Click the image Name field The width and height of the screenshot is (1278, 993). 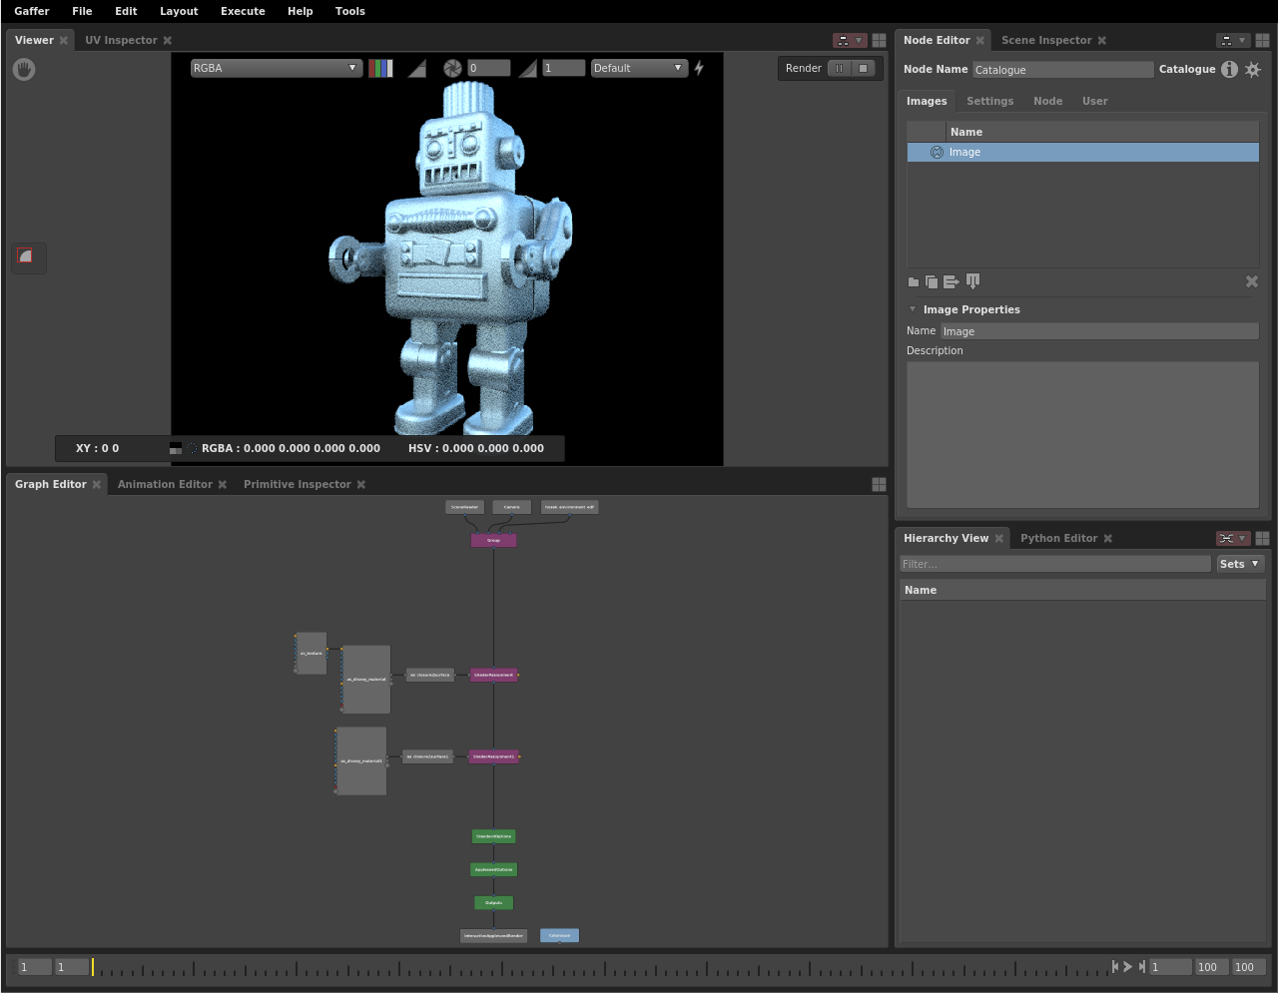click(1099, 331)
